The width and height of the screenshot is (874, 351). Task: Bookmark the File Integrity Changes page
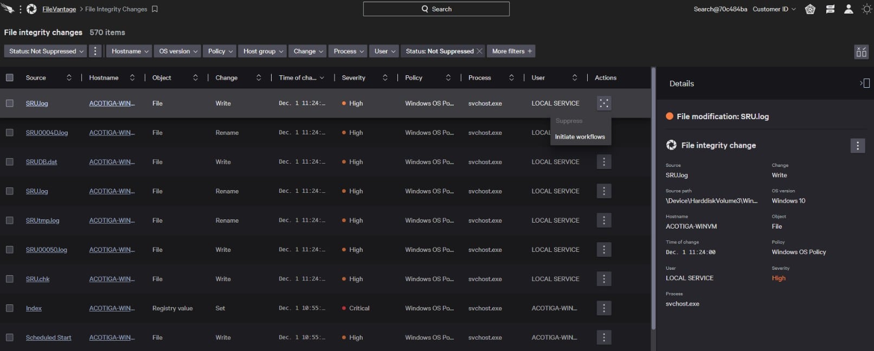(x=155, y=9)
